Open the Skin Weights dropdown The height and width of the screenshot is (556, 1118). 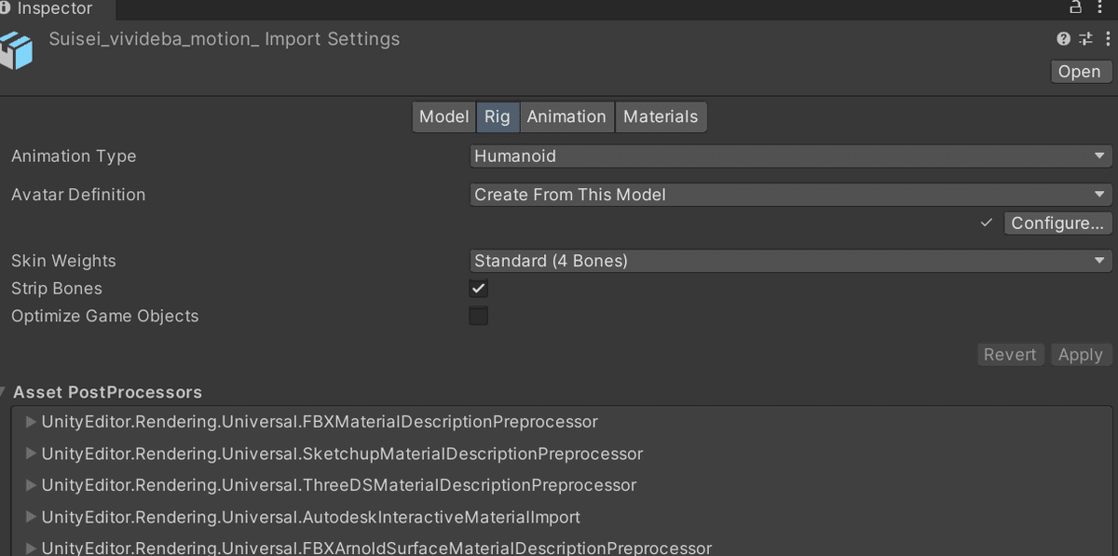(x=791, y=261)
